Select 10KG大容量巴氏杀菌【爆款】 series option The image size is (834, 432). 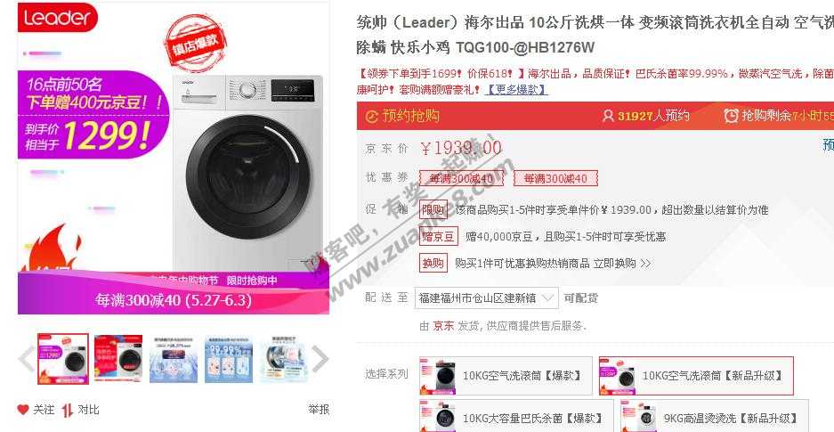point(516,417)
